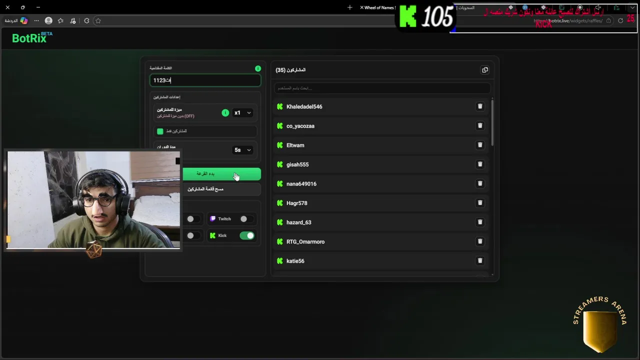640x360 pixels.
Task: Select participant name nana649016
Action: tap(301, 184)
